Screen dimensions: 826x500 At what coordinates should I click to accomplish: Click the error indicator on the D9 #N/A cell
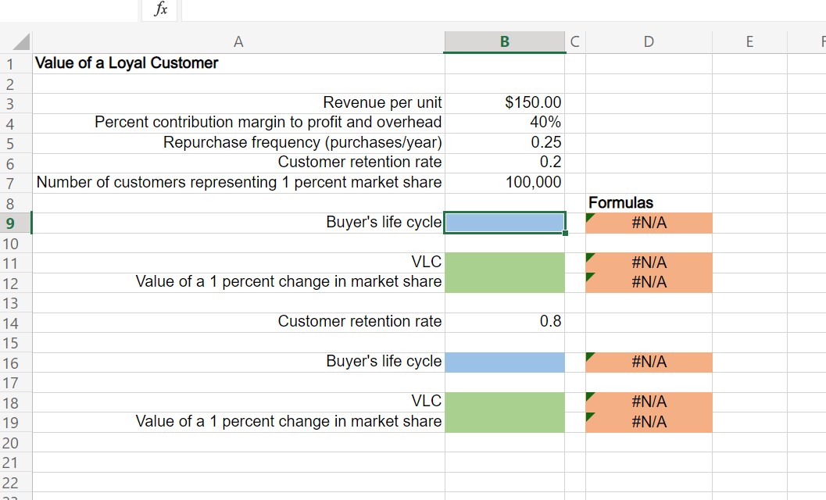(589, 217)
